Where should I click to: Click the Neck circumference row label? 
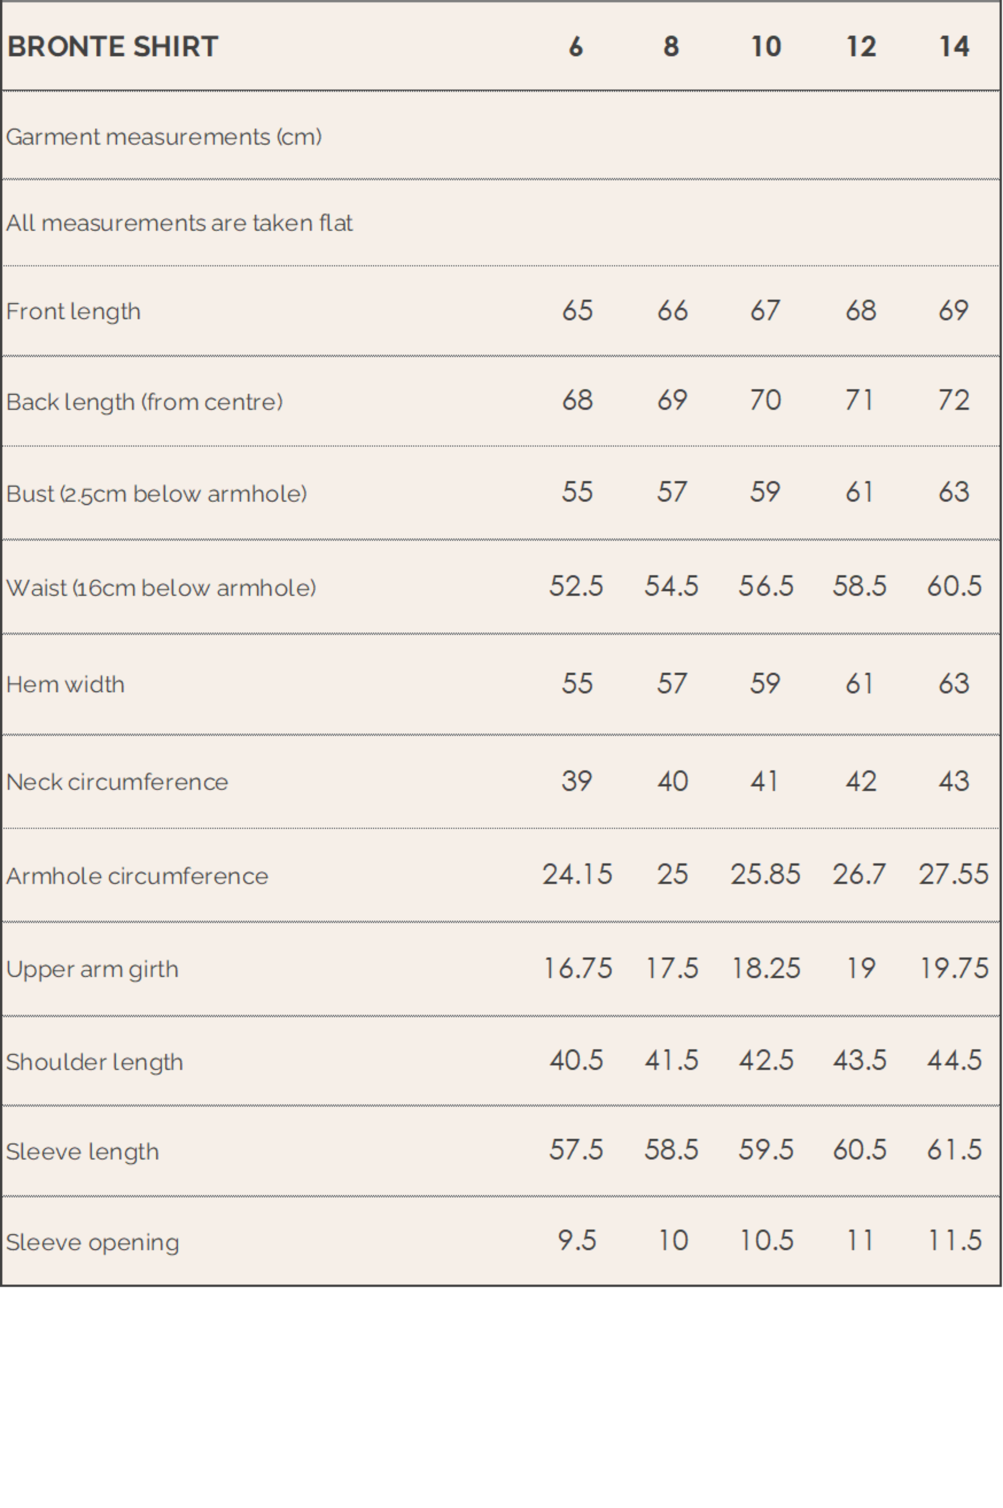tap(117, 782)
